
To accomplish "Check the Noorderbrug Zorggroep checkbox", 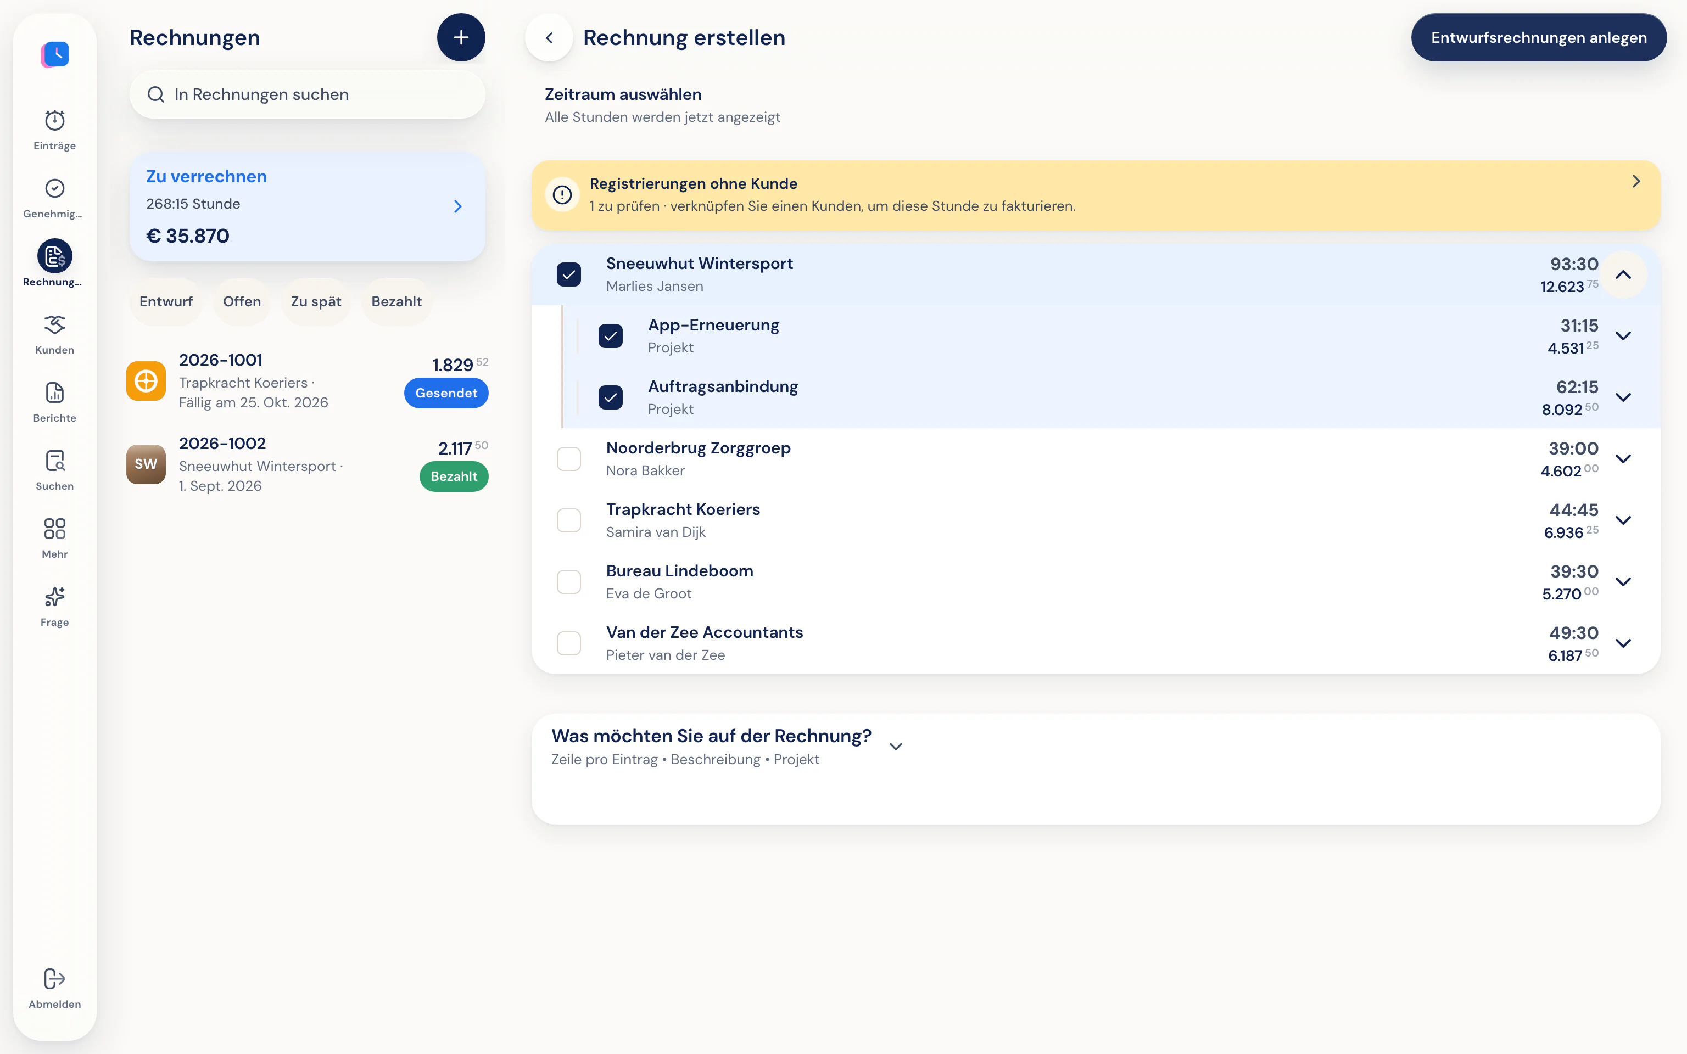I will [569, 459].
